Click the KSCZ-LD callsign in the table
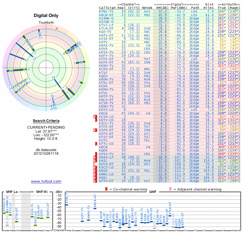 coord(106,167)
